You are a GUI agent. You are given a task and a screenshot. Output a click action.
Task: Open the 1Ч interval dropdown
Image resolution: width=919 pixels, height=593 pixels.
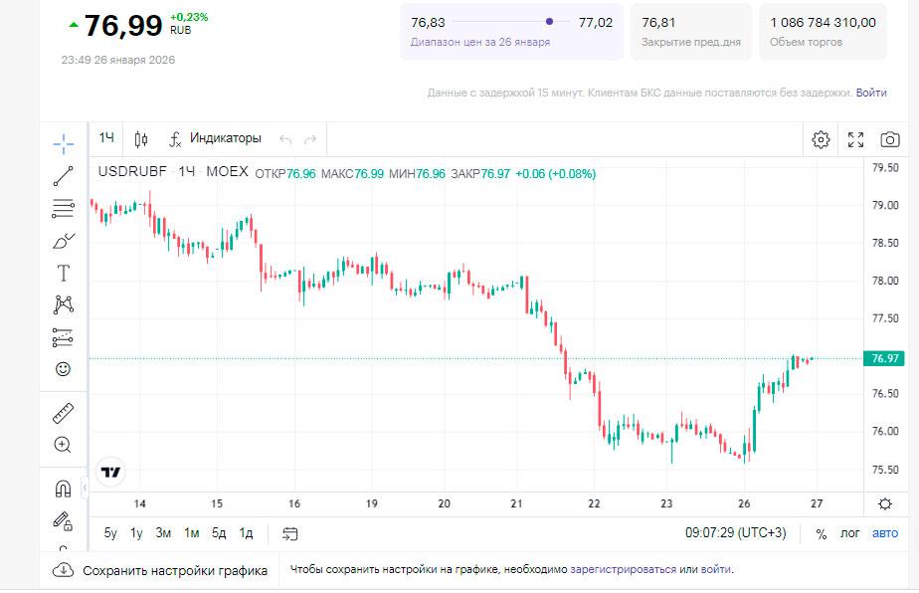(106, 138)
